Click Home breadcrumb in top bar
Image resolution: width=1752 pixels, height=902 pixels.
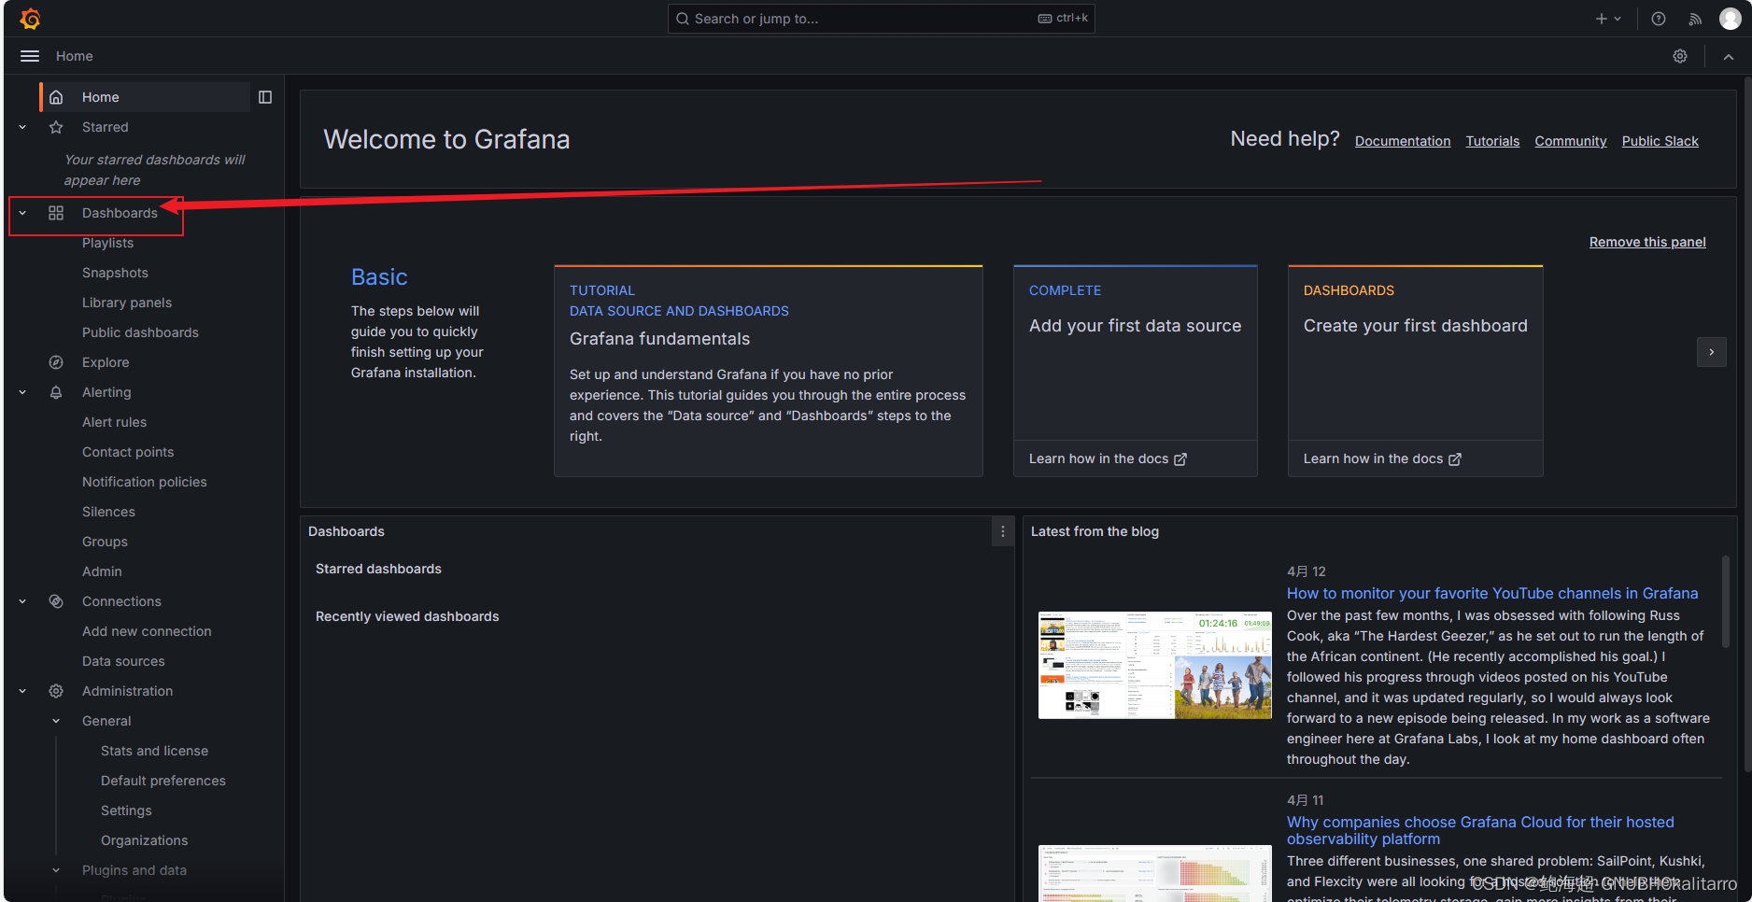coord(74,56)
